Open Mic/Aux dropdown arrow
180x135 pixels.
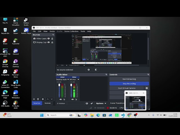78,79
